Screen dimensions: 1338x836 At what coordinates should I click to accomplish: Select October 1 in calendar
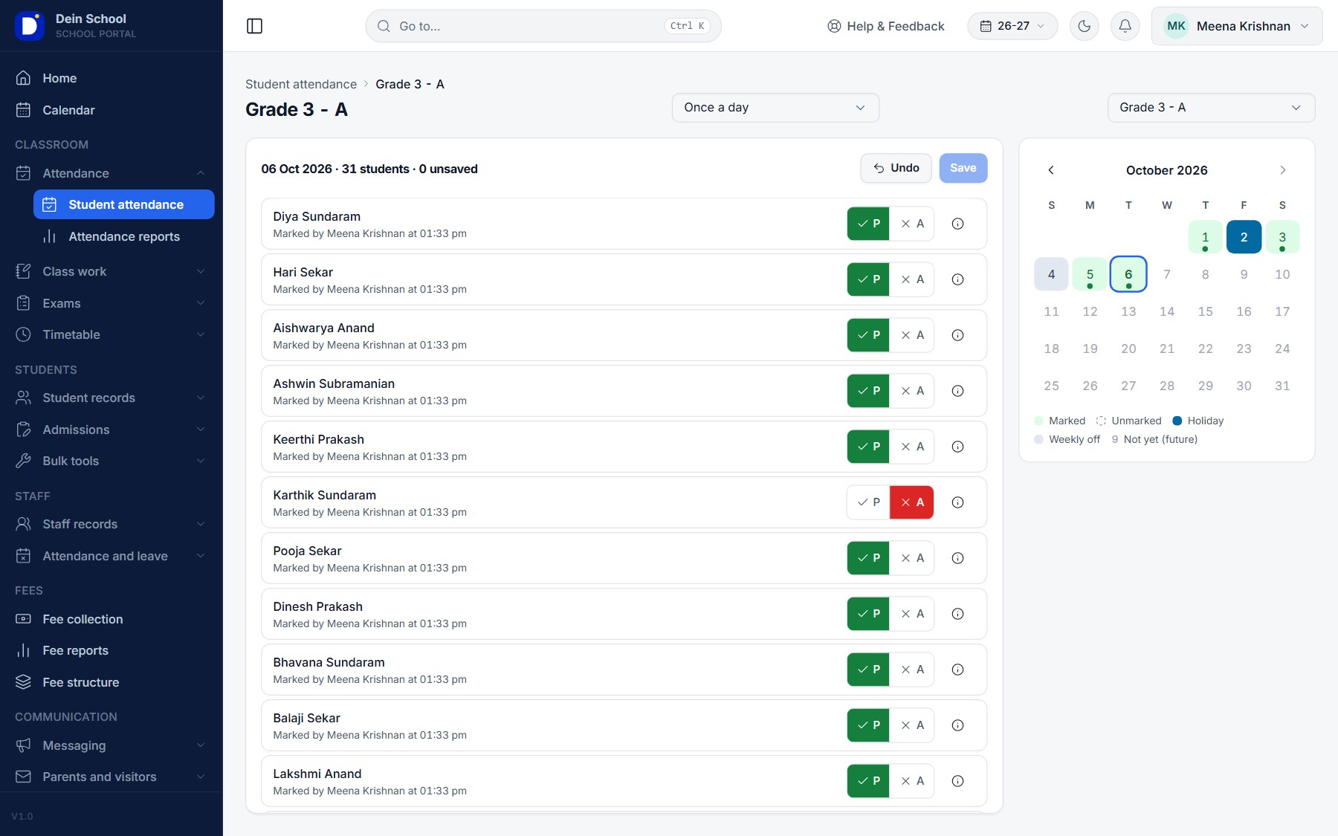[1205, 237]
